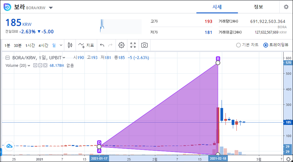Click point A/D handle of the pattern
Viewport: 293px width, 162px height.
point(99,146)
